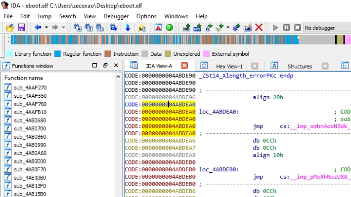The image size is (351, 197).
Task: Click the _ZSt14_Xlength_errorPKc endp line
Action: pyautogui.click(x=246, y=76)
